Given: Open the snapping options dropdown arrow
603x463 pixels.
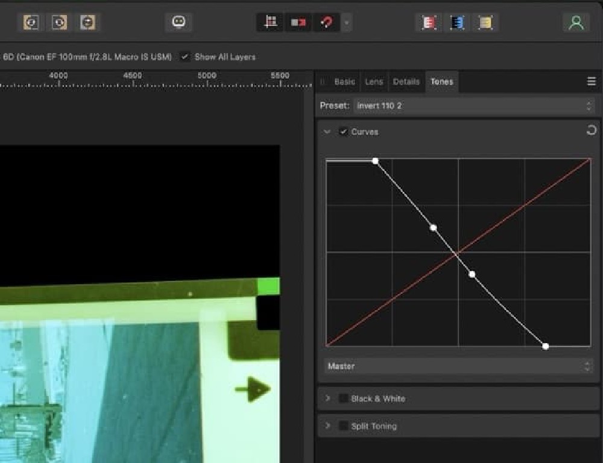Looking at the screenshot, I should 347,23.
